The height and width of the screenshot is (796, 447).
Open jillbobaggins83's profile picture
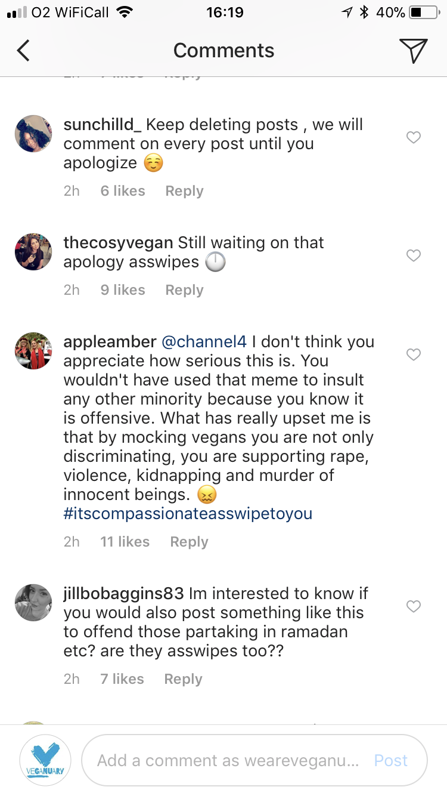[x=33, y=602]
